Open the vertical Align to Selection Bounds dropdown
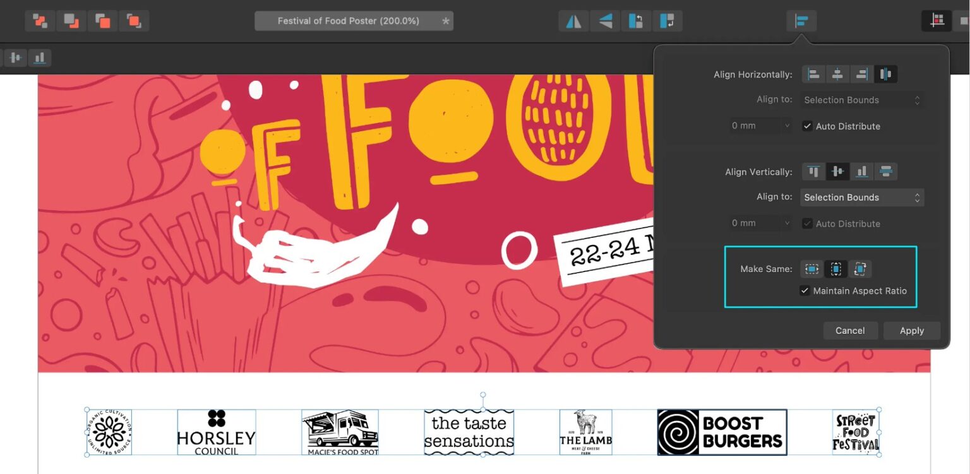Image resolution: width=970 pixels, height=474 pixels. pyautogui.click(x=861, y=198)
